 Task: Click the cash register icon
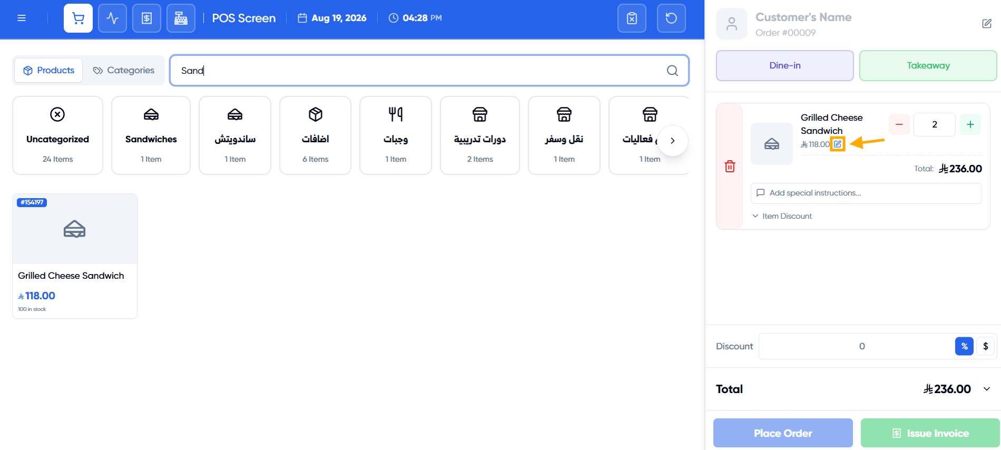click(x=181, y=18)
